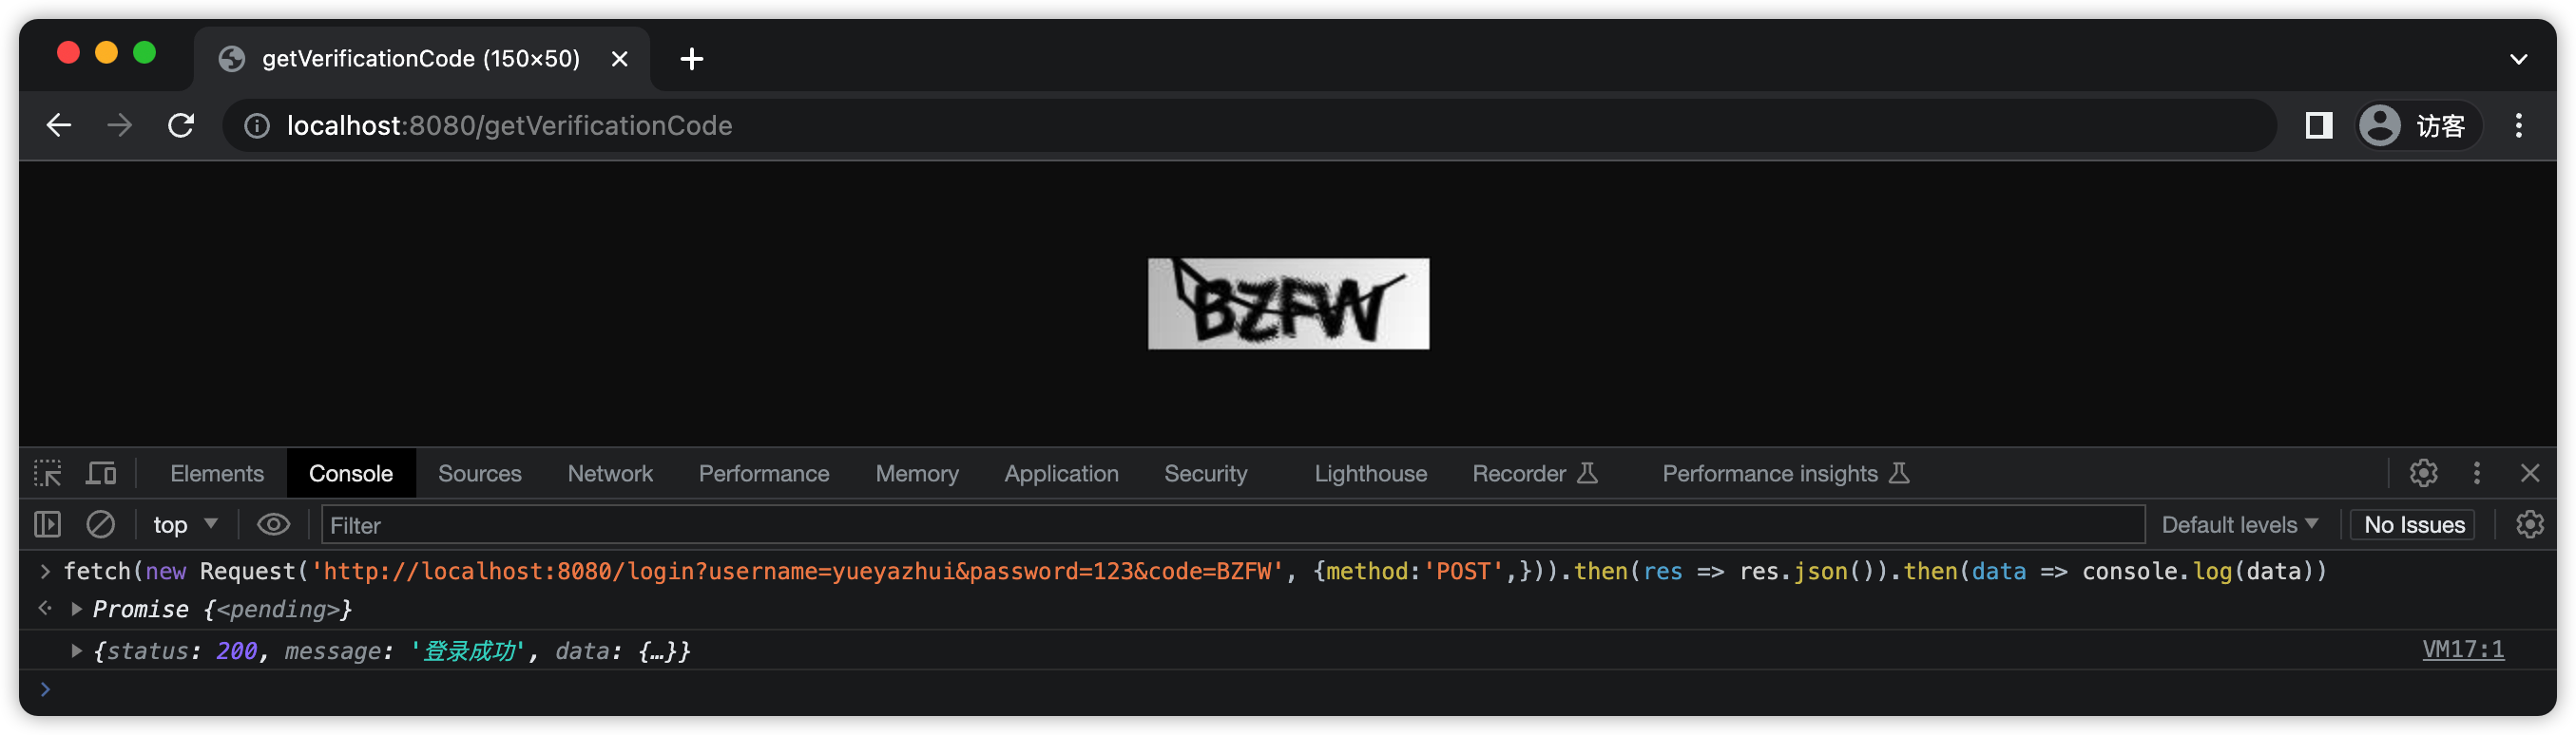Focus the console Filter field
The height and width of the screenshot is (735, 2576).
click(1233, 525)
